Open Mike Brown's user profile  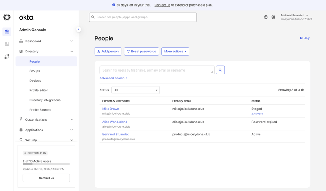[110, 109]
